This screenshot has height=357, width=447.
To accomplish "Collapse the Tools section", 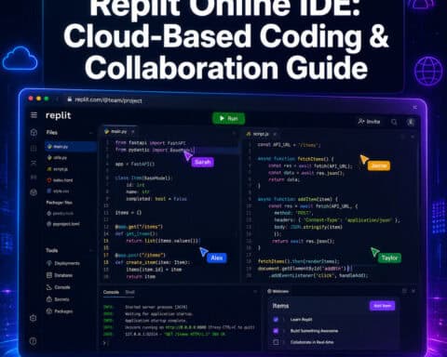I will (x=91, y=250).
